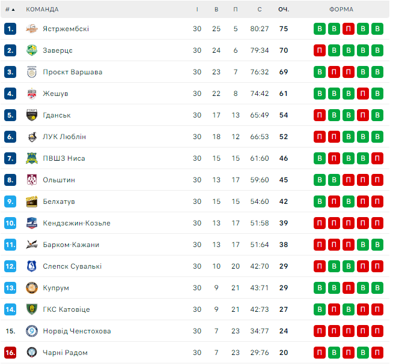The height and width of the screenshot is (364, 396).
Task: Click the Купрум team logo
Action: [32, 288]
